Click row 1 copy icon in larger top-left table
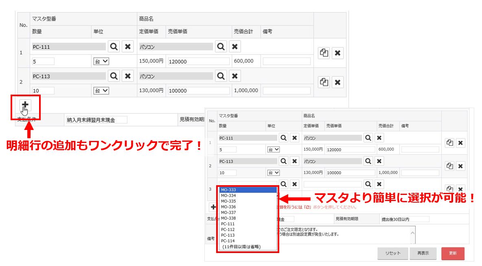482x266 pixels. pyautogui.click(x=324, y=53)
